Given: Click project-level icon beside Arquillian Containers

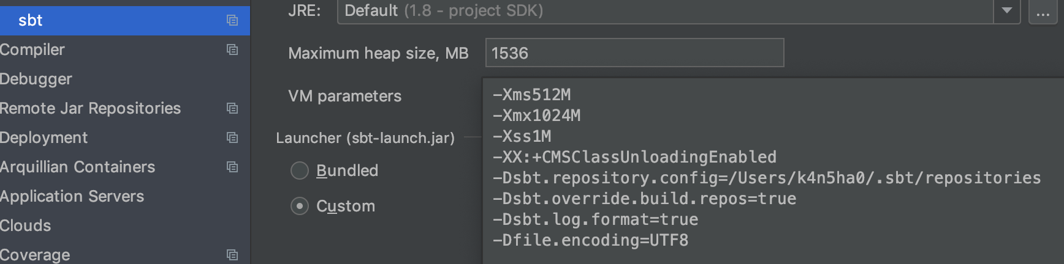Looking at the screenshot, I should coord(232,167).
